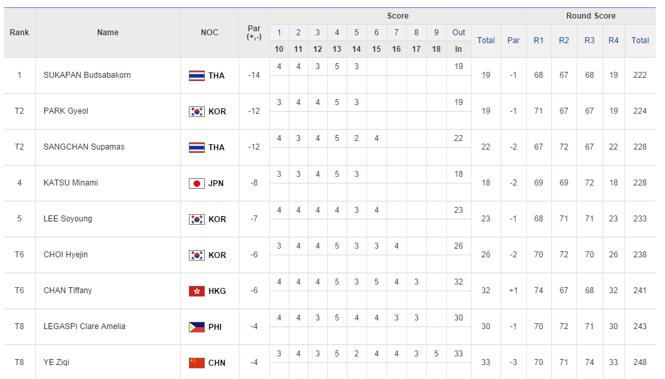Image resolution: width=665 pixels, height=379 pixels.
Task: Click Thailand flag in SANGCHAN Supamas row
Action: tap(196, 148)
